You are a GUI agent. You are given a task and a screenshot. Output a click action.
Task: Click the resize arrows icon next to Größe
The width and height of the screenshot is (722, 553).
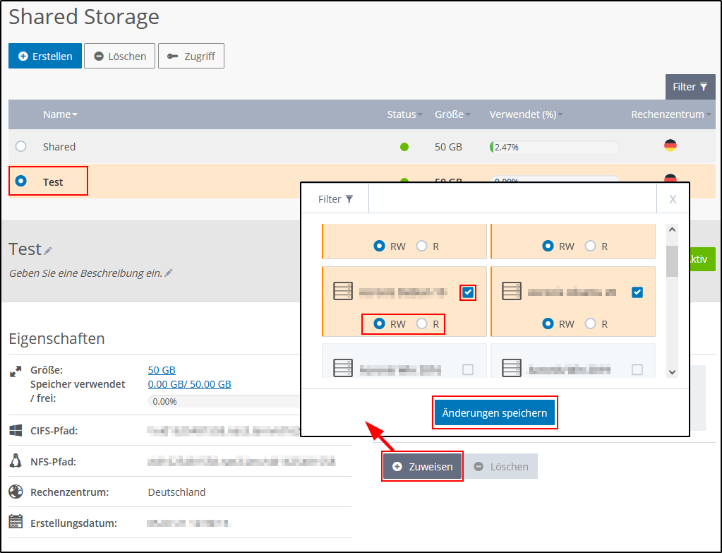tap(16, 371)
